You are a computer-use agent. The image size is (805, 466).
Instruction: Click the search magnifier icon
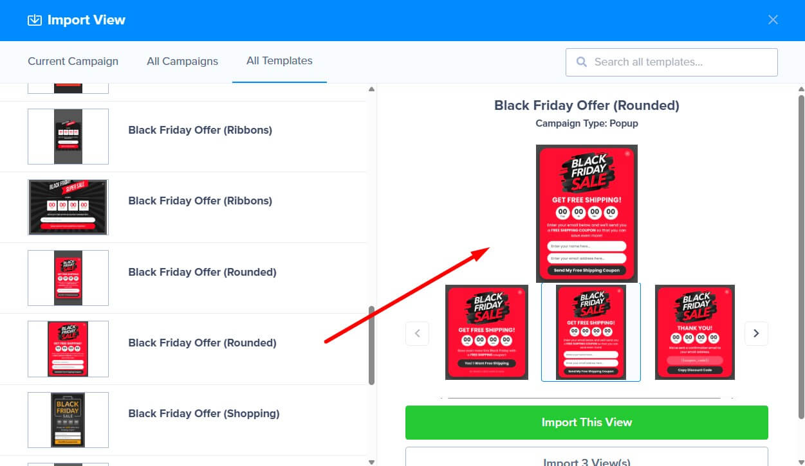[582, 62]
